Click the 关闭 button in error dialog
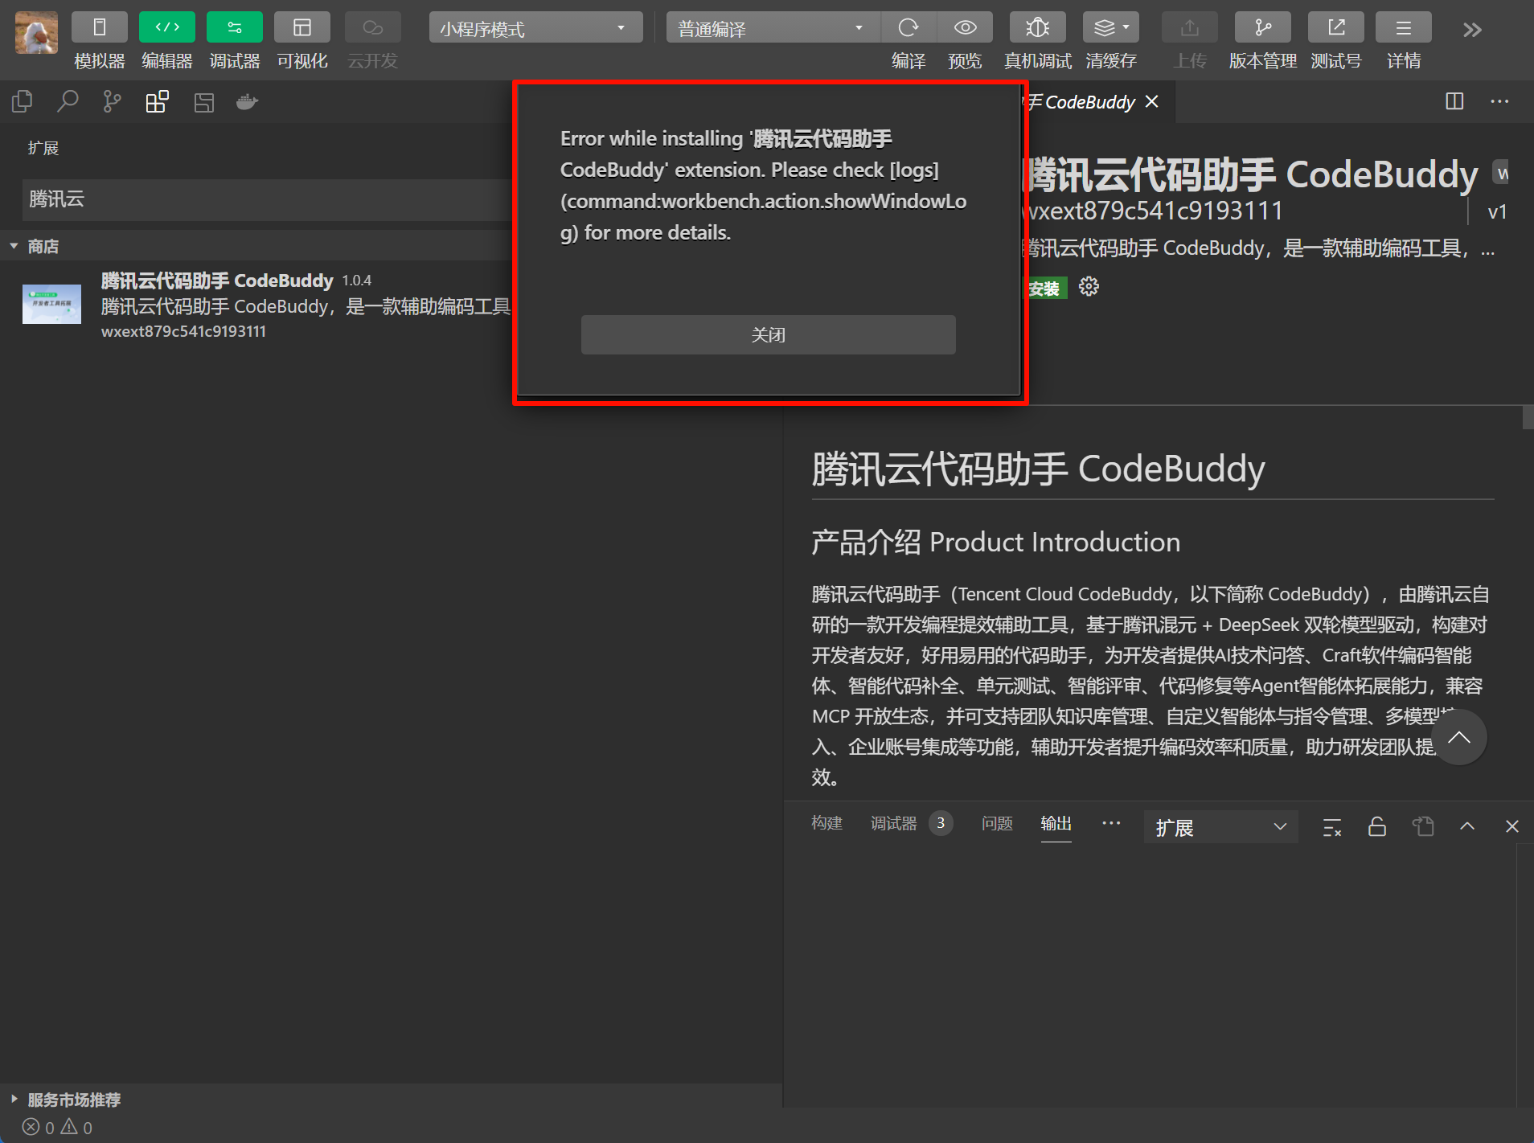1534x1143 pixels. tap(768, 334)
